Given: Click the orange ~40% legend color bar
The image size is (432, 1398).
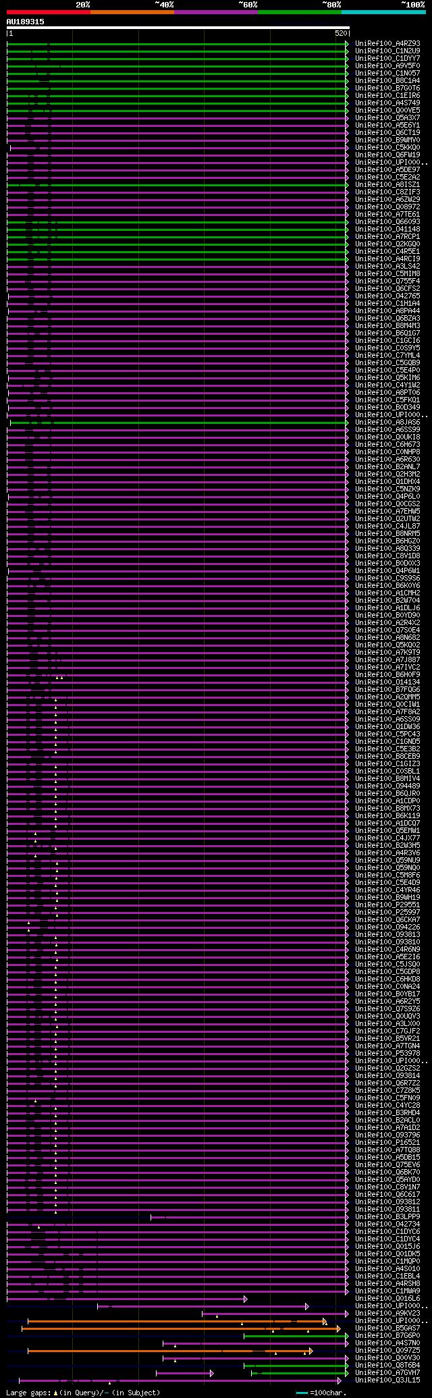Looking at the screenshot, I should point(132,12).
